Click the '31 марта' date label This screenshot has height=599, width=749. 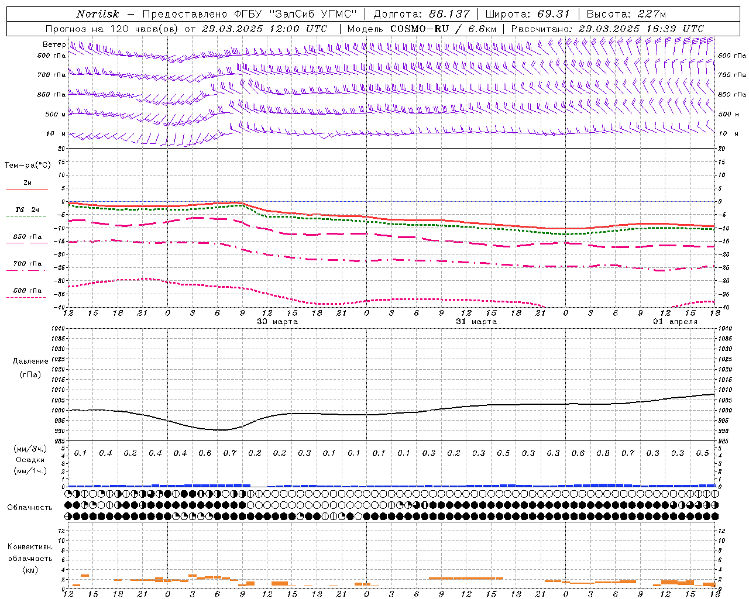coord(476,322)
